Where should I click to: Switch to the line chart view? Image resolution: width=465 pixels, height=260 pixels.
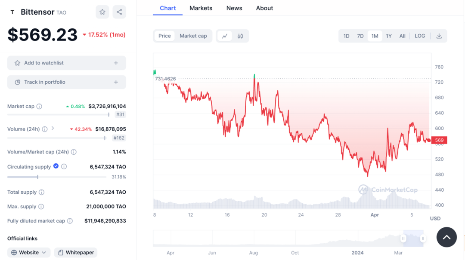pyautogui.click(x=225, y=36)
